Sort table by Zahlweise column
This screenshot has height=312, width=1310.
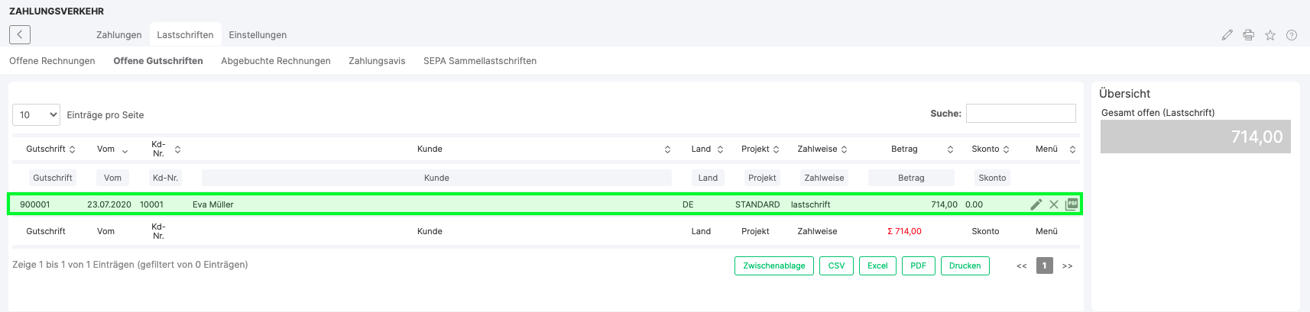tap(822, 149)
